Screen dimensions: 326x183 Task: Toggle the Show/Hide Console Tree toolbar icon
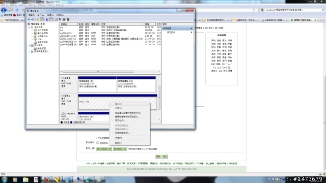42,19
